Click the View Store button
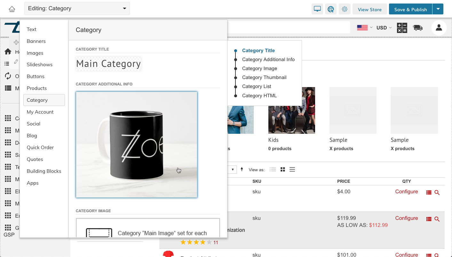452x257 pixels. point(369,9)
